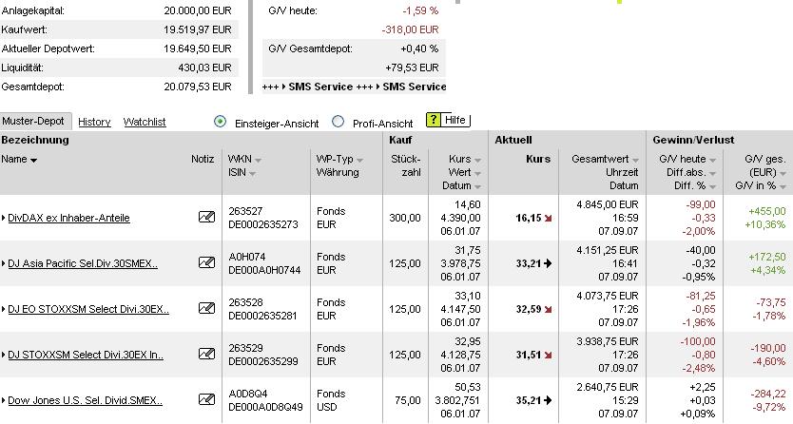Expand the DJ Asia Pacific row triangle

pos(4,263)
